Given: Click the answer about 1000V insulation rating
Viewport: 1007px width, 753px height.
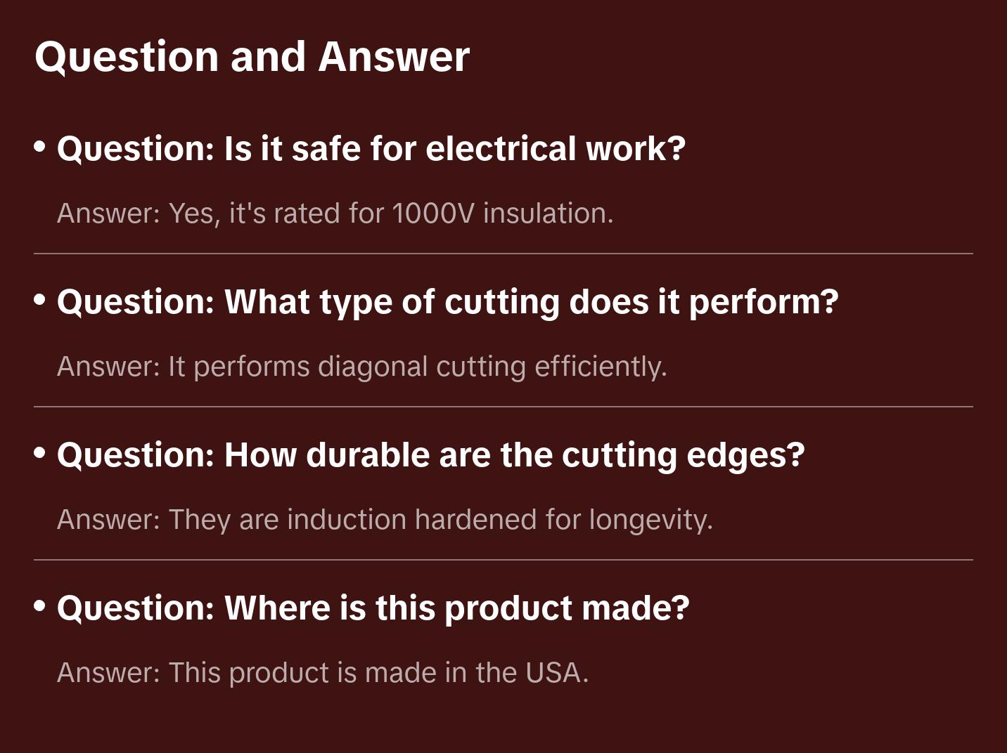Looking at the screenshot, I should [335, 214].
